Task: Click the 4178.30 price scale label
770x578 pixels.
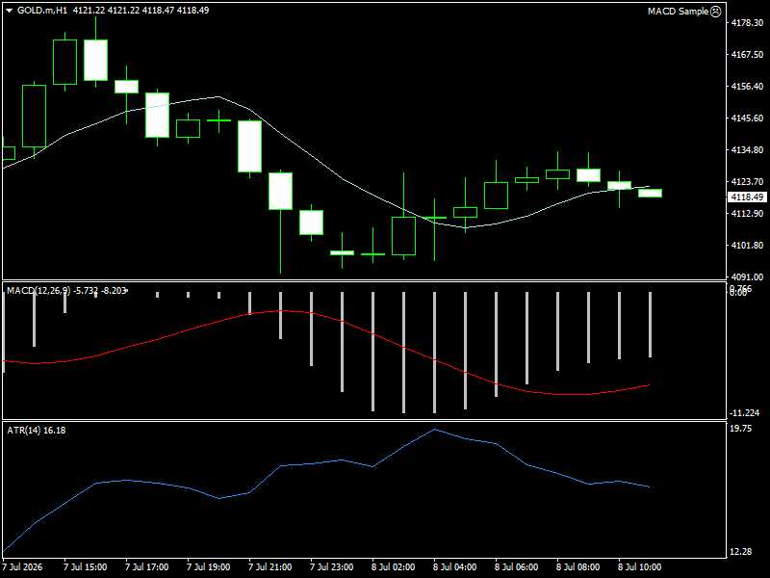Action: tap(747, 22)
